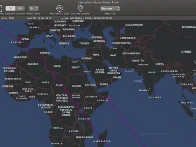Click the ALGERIA label on the map

tap(33, 64)
